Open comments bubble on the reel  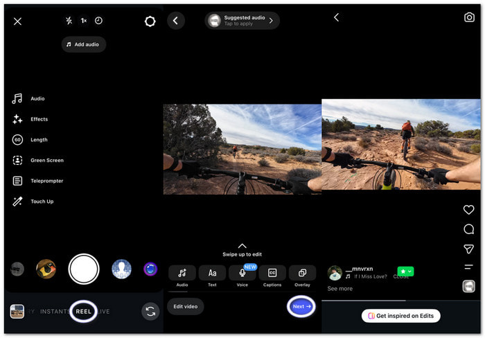coord(468,229)
